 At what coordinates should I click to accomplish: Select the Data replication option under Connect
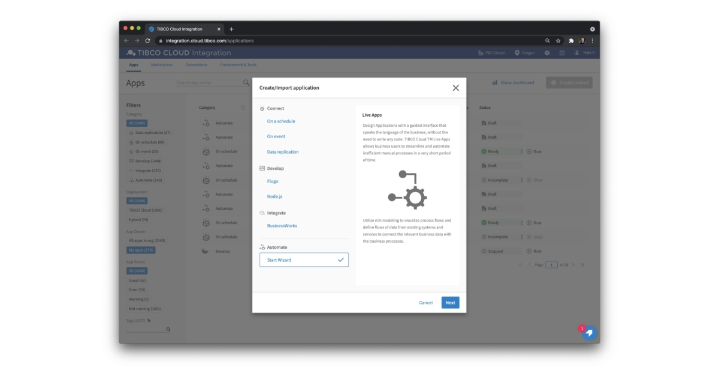[282, 151]
